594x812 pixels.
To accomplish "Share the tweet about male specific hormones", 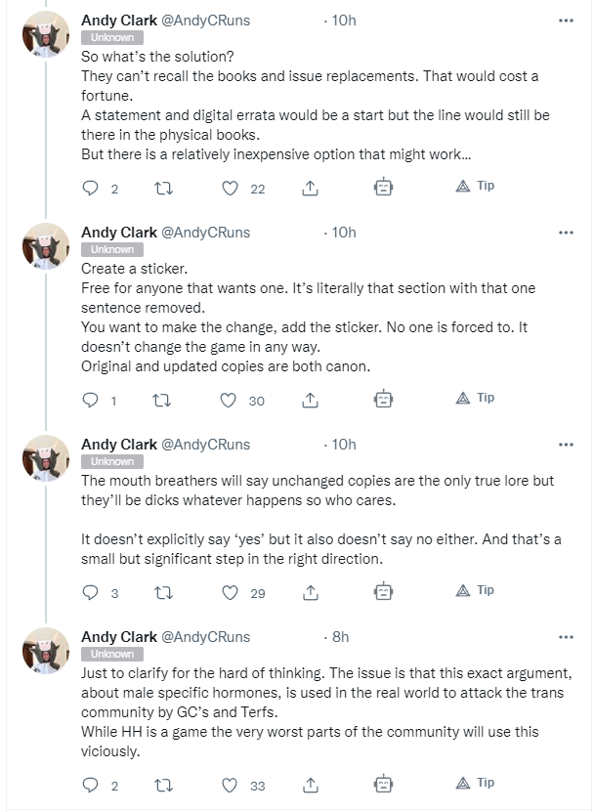I will click(x=310, y=785).
